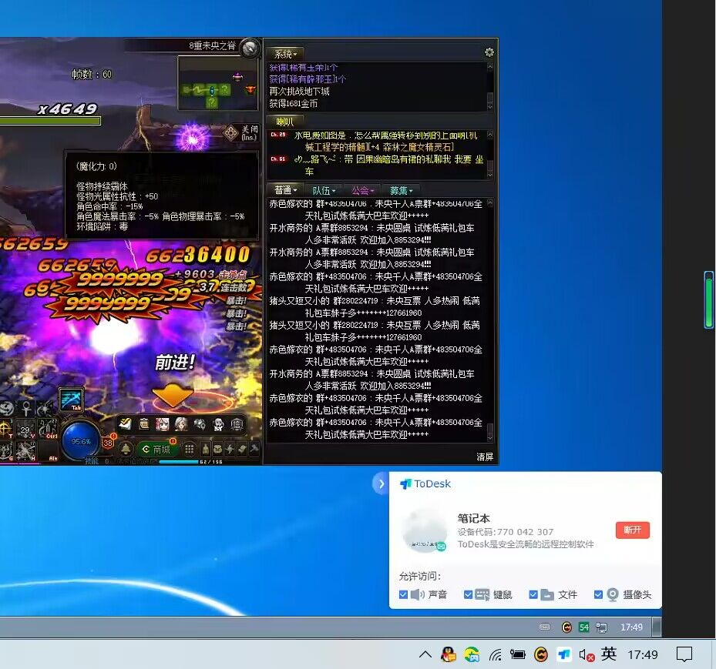Image resolution: width=716 pixels, height=669 pixels.
Task: Show hidden tray icons with the up chevron
Action: click(425, 655)
